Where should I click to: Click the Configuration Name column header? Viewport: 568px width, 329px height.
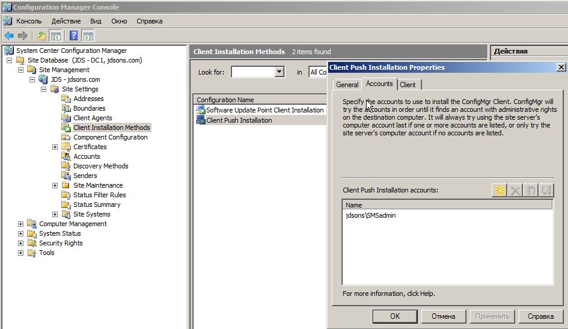[260, 100]
